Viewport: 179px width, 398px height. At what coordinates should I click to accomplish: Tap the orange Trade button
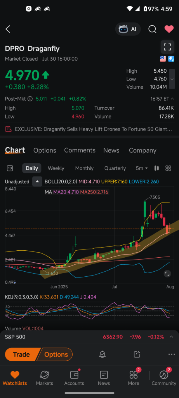22,354
